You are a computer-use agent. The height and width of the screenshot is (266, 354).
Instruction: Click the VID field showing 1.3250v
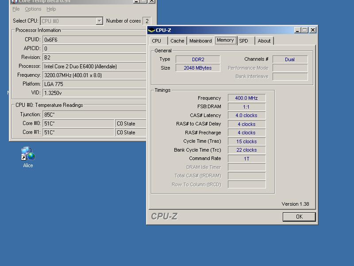tap(94, 93)
